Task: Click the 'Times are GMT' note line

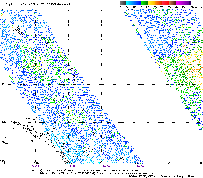Action: click(87, 171)
